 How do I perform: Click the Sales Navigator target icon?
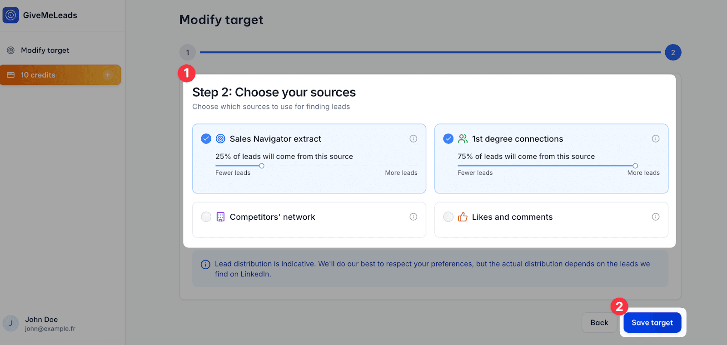point(220,139)
